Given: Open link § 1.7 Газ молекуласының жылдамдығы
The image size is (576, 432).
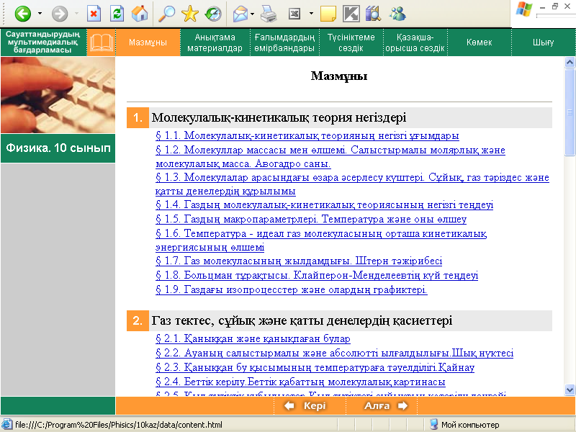Looking at the screenshot, I should point(299,261).
